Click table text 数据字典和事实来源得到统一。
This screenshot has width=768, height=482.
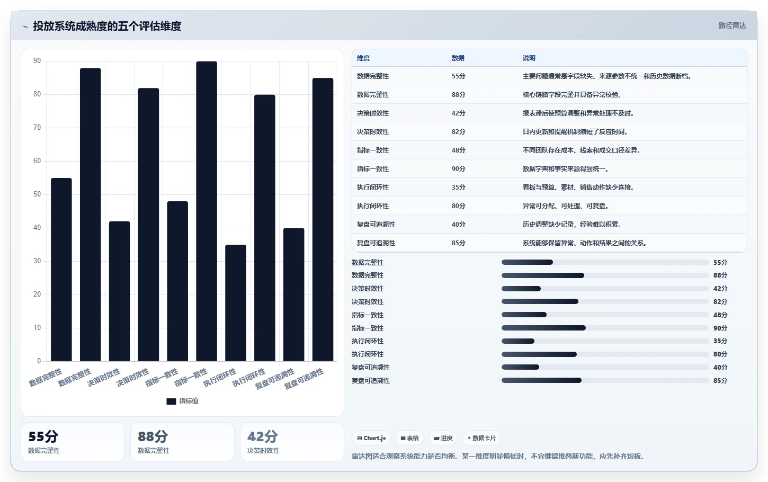[x=566, y=169]
